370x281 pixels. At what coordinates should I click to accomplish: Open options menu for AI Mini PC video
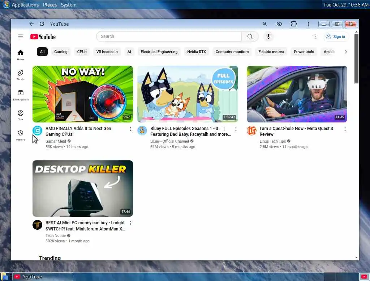click(131, 223)
